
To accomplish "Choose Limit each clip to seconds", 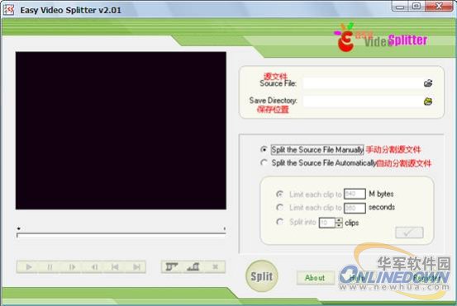I will tap(279, 207).
